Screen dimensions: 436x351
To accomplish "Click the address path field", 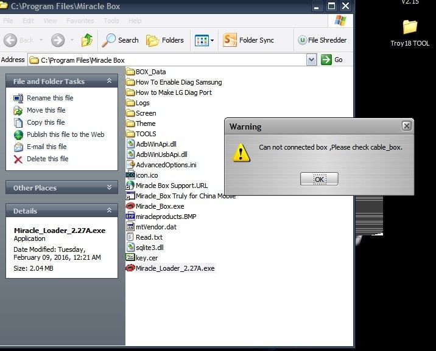I will 167,60.
